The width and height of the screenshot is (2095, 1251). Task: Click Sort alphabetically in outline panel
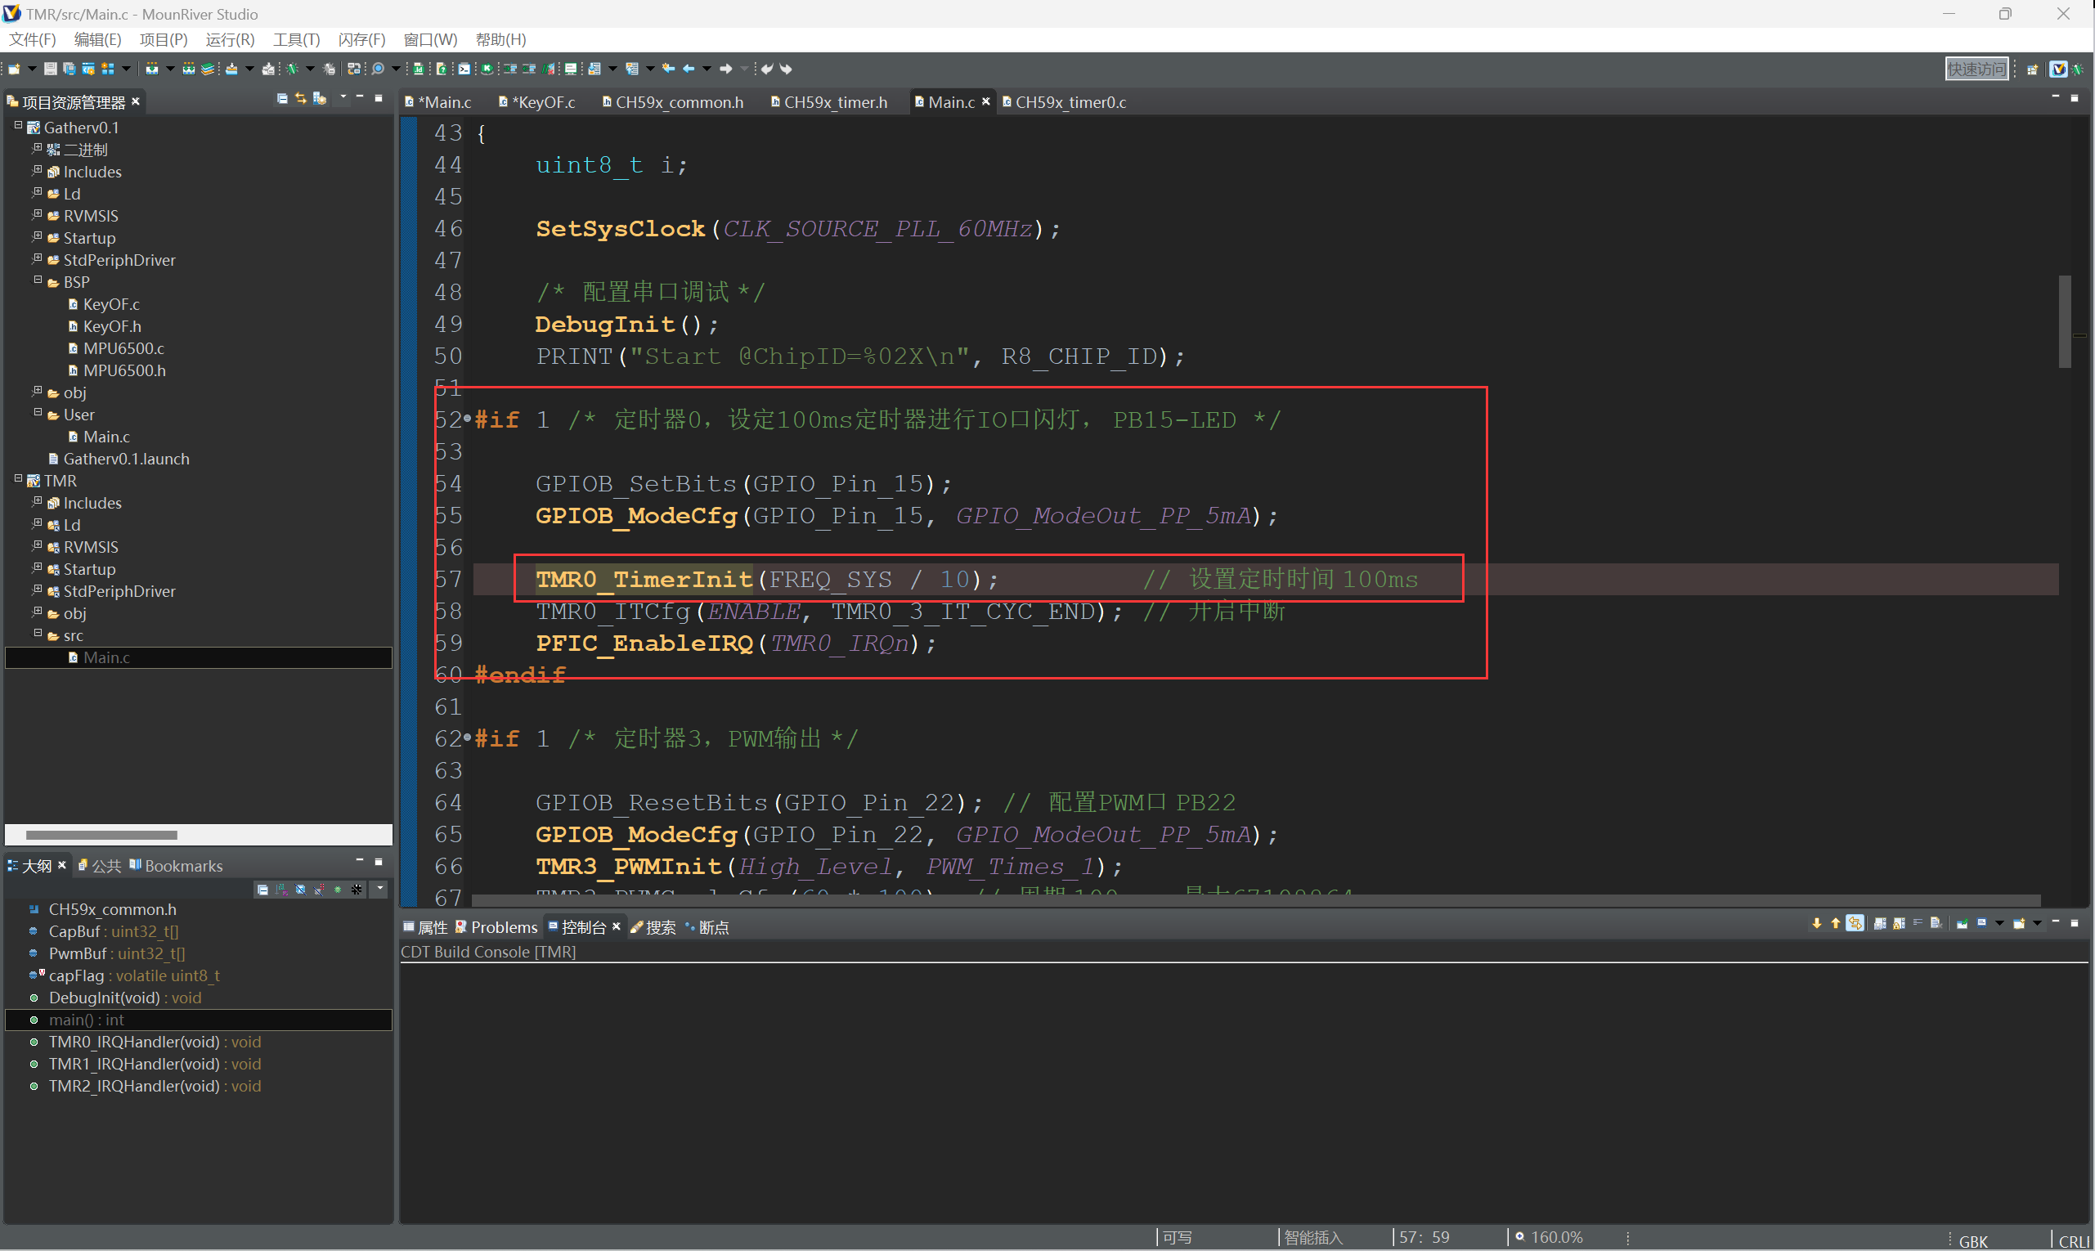[281, 890]
